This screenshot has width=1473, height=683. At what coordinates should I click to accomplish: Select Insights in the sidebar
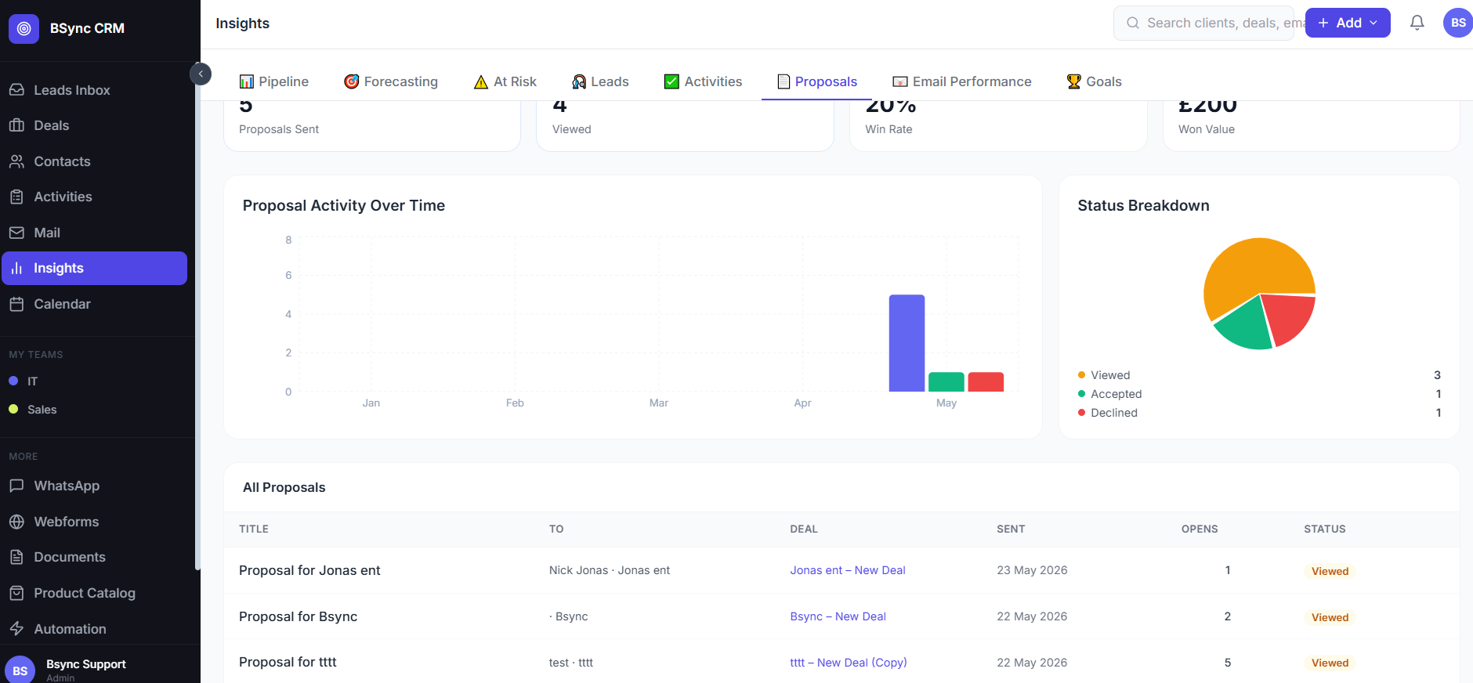click(94, 268)
